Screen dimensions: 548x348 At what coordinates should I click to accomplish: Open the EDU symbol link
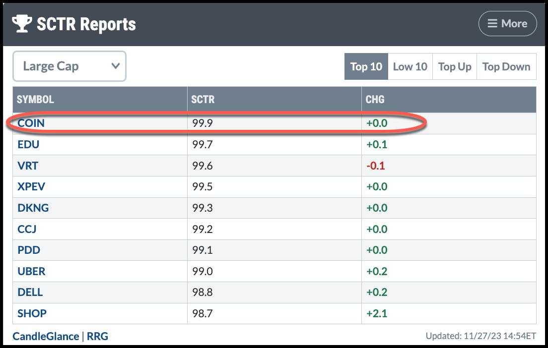[x=28, y=144]
